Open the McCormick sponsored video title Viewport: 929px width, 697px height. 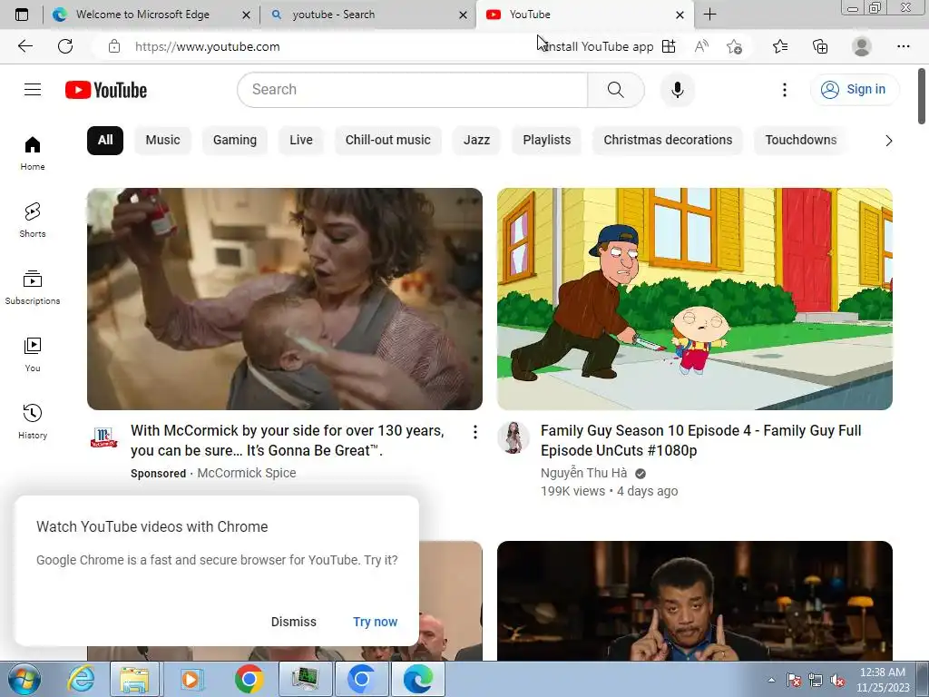(288, 440)
